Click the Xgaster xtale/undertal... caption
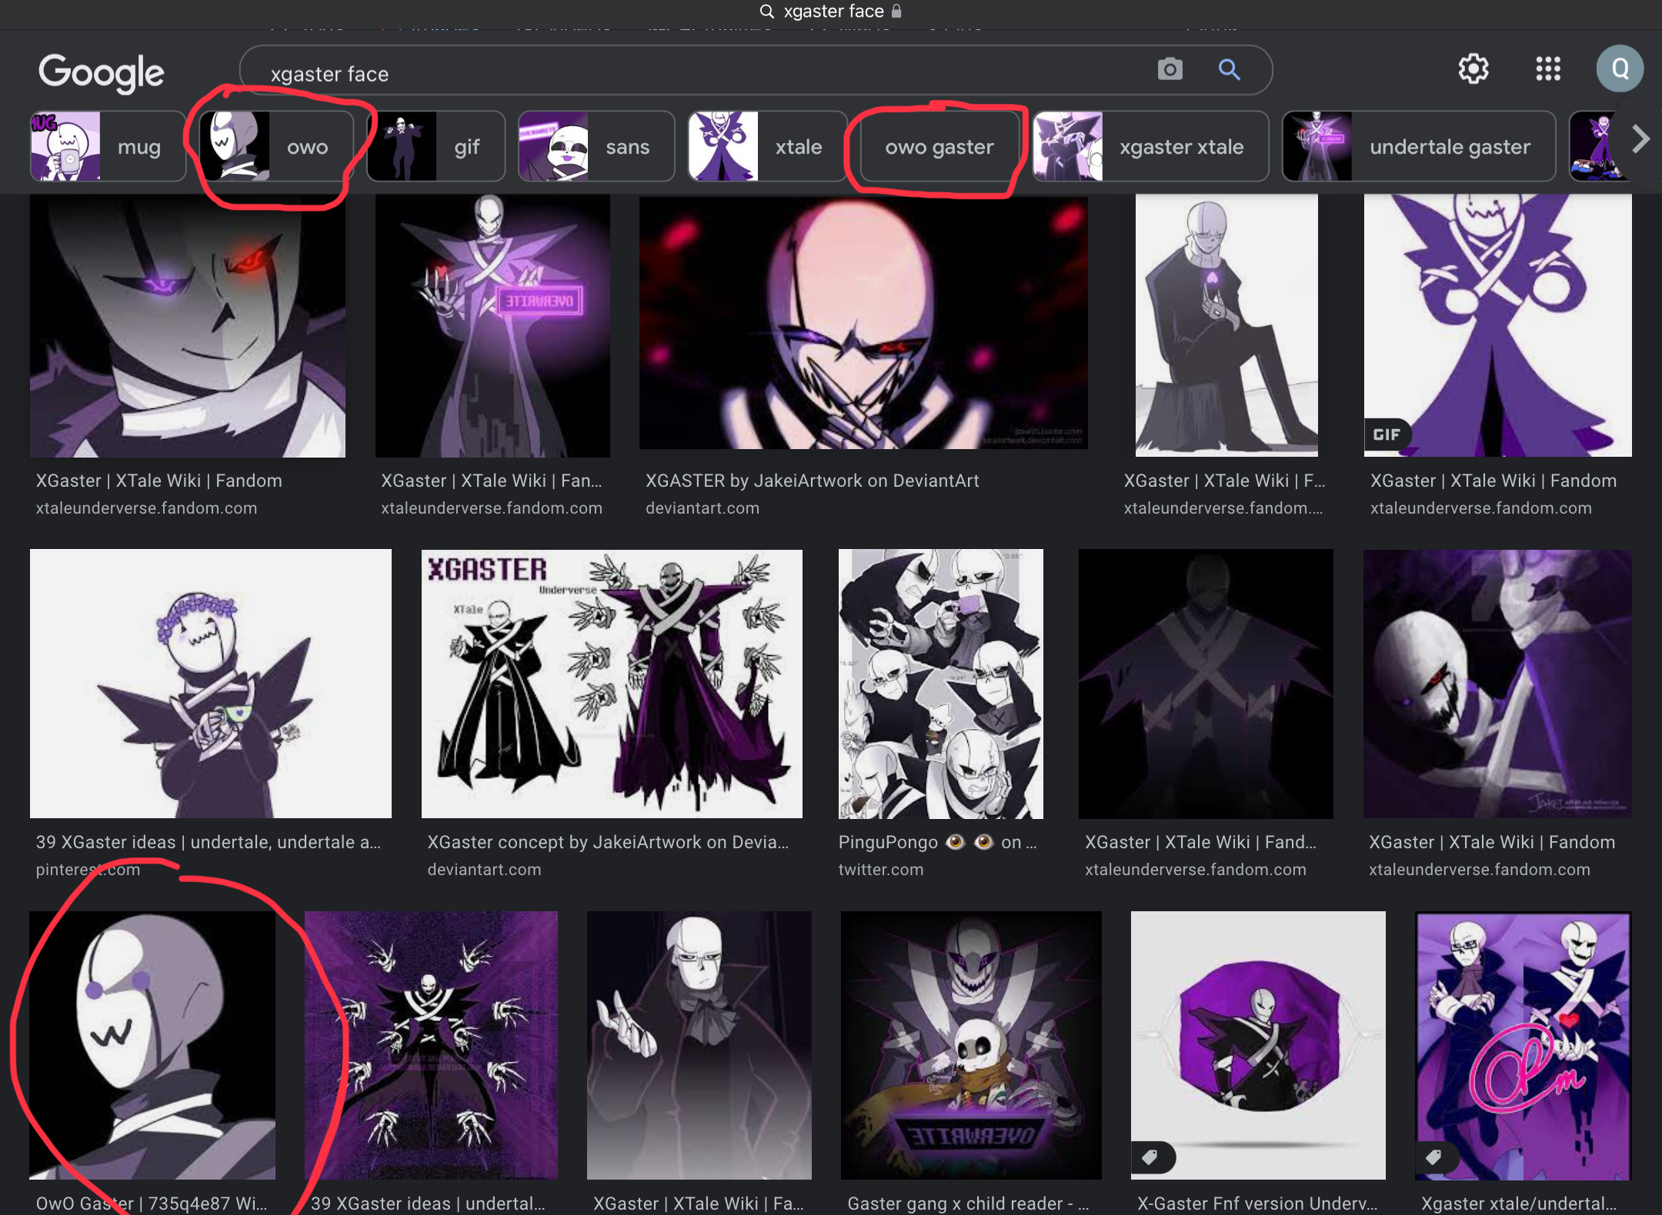 click(1519, 1203)
